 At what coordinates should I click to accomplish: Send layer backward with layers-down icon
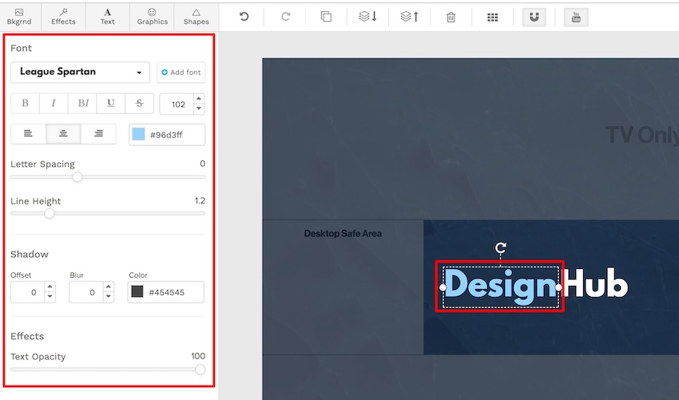pyautogui.click(x=367, y=17)
